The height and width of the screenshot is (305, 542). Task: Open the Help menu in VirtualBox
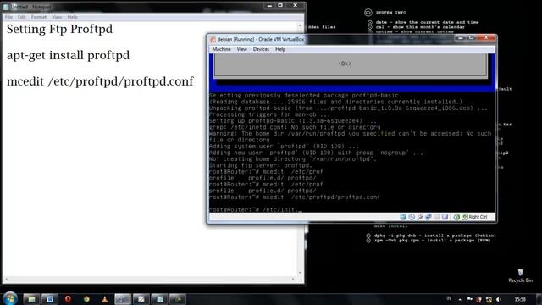pos(280,49)
